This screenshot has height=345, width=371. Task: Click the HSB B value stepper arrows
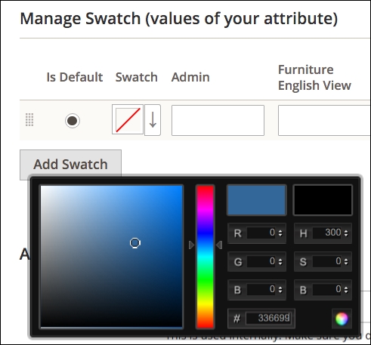[346, 290]
